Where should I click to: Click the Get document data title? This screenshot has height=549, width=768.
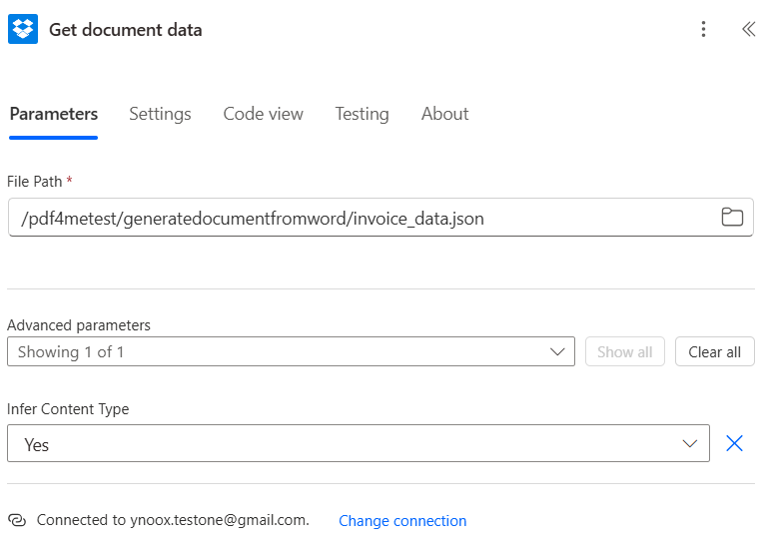[126, 30]
